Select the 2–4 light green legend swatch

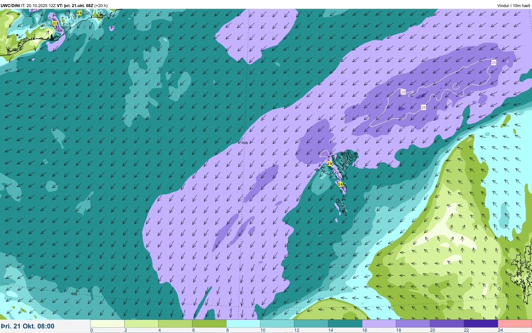coord(141,323)
